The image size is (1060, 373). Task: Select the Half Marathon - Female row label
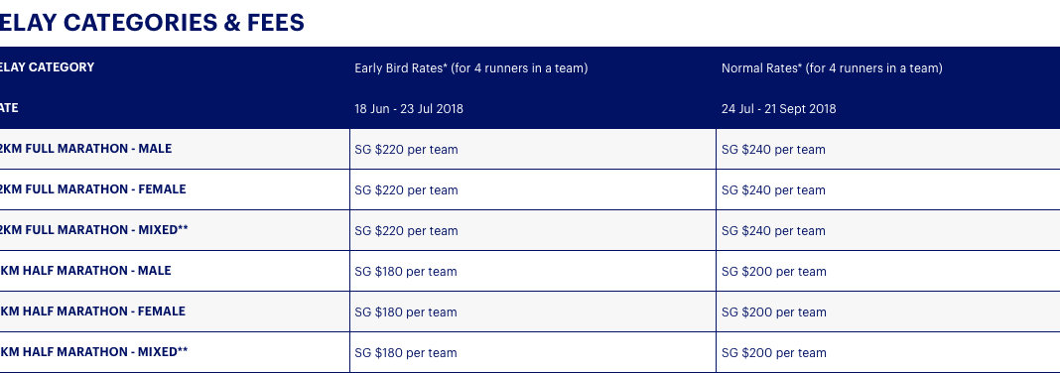click(92, 311)
